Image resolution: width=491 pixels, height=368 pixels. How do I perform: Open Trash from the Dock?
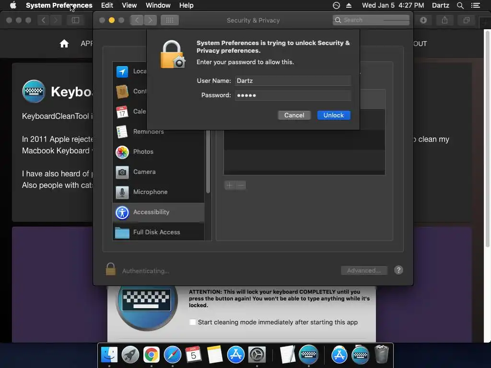(381, 354)
